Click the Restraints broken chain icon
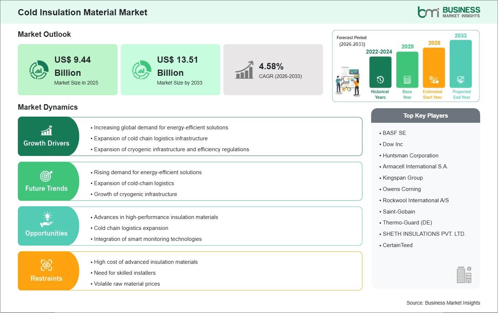The image size is (498, 313). pos(46,265)
